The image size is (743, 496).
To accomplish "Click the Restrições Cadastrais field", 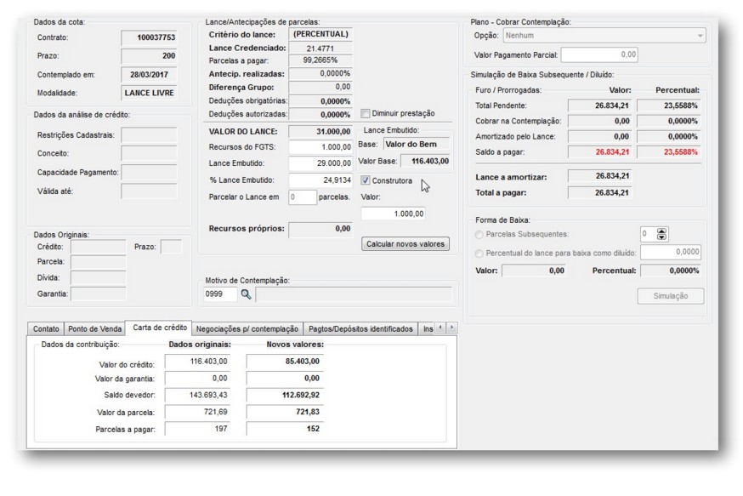I will click(150, 135).
